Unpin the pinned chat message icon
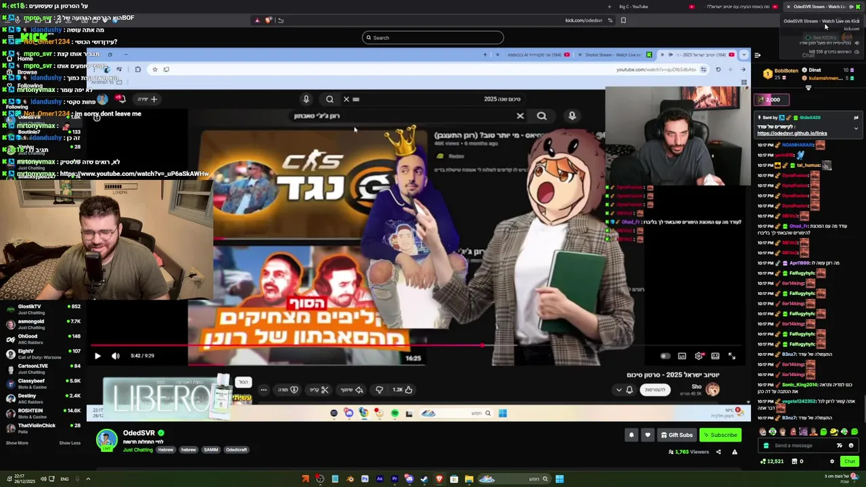Screen dimensions: 866x487 click(856, 118)
